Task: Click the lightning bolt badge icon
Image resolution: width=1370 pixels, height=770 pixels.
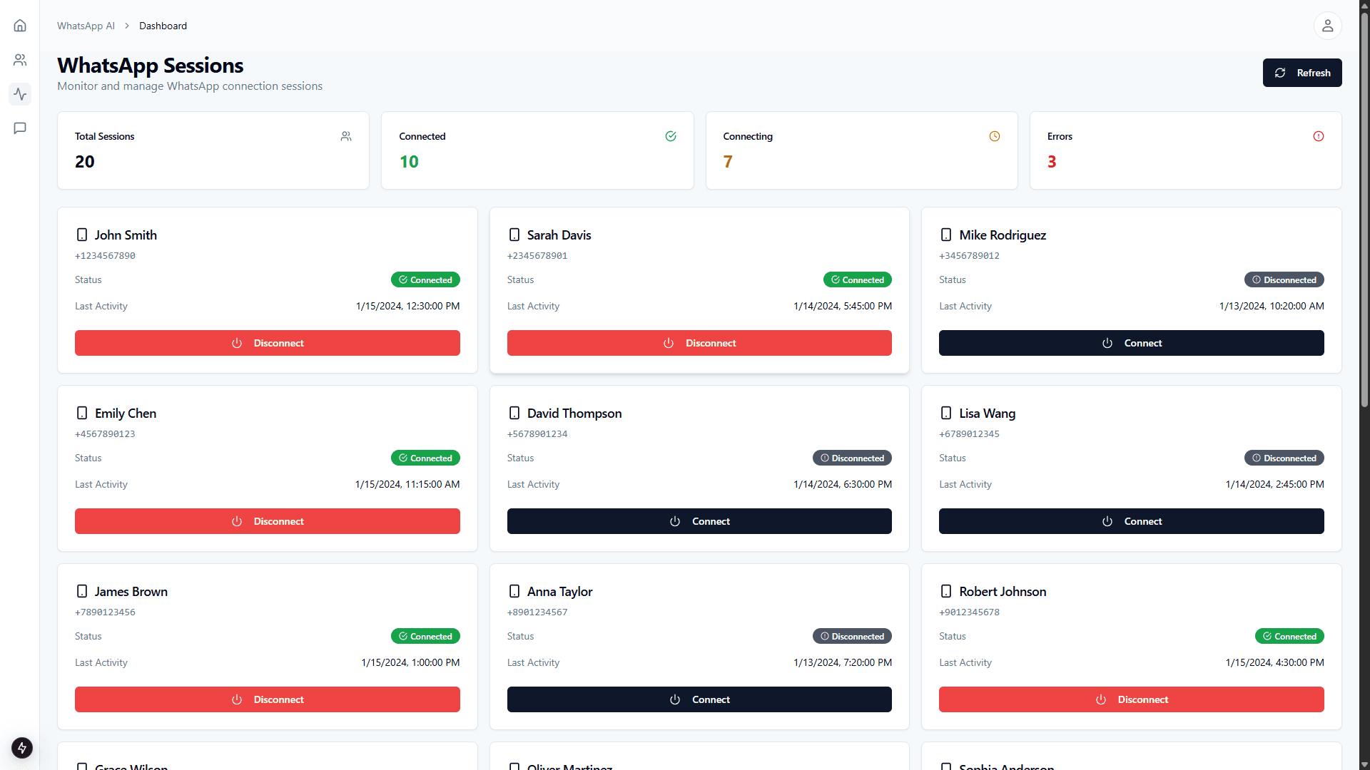Action: coord(22,748)
